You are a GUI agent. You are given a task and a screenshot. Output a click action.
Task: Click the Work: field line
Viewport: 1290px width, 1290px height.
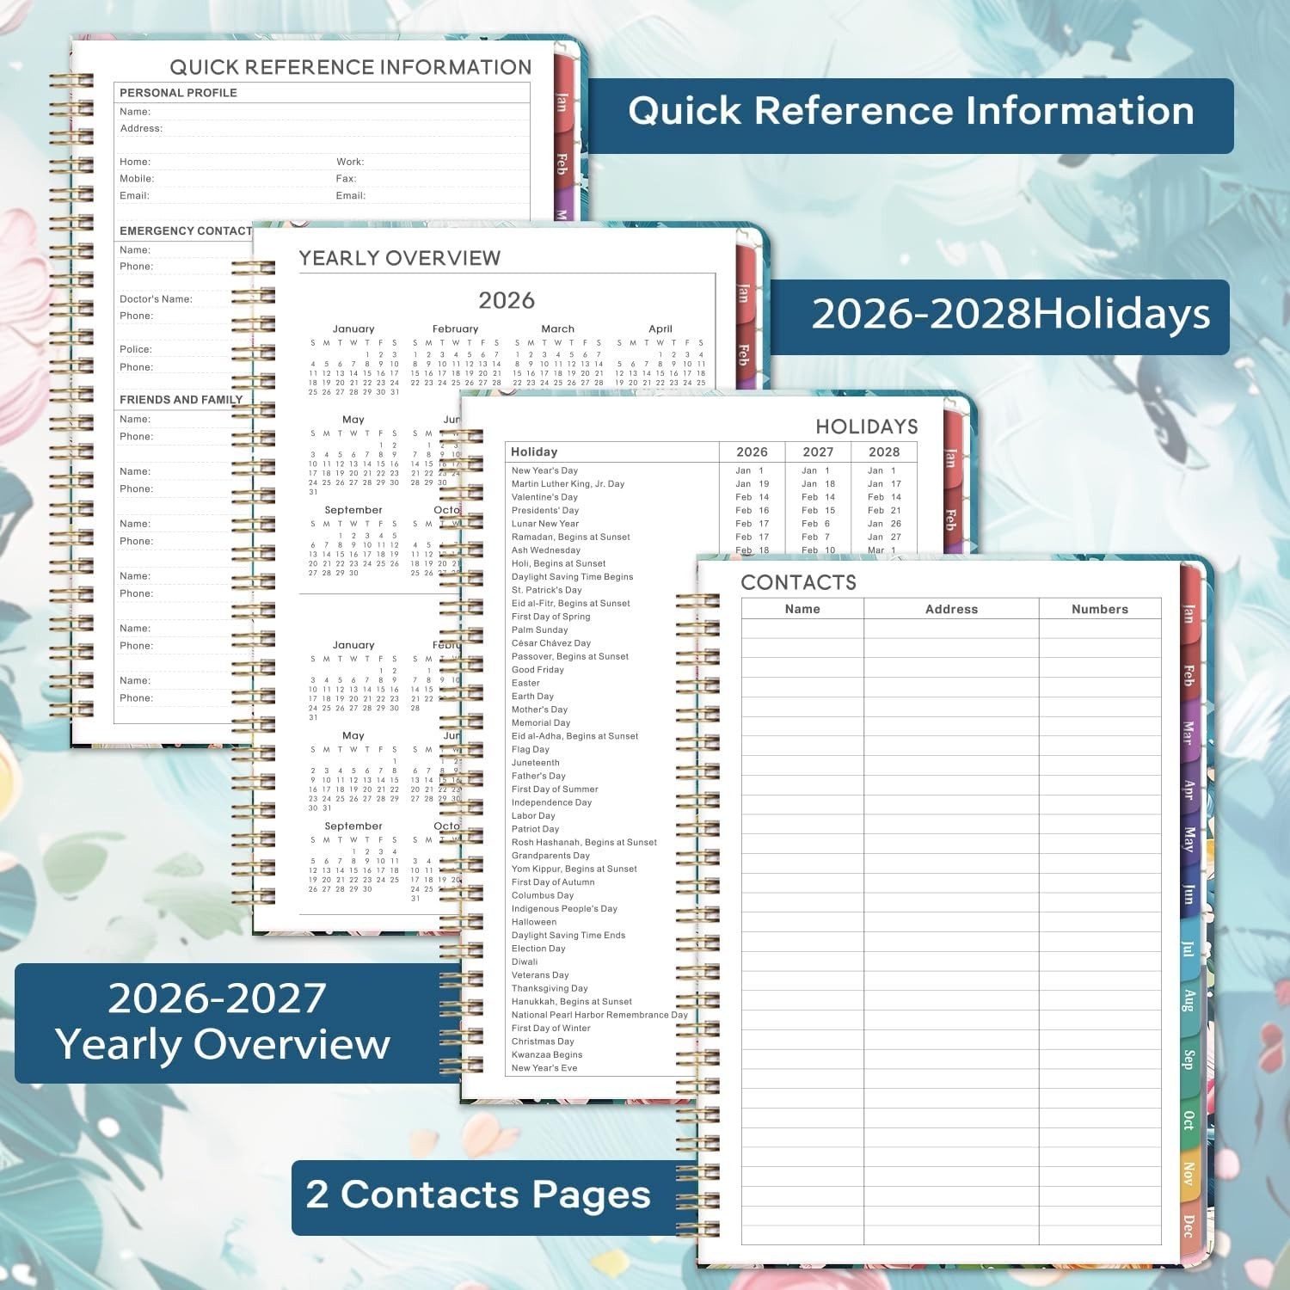tap(432, 162)
